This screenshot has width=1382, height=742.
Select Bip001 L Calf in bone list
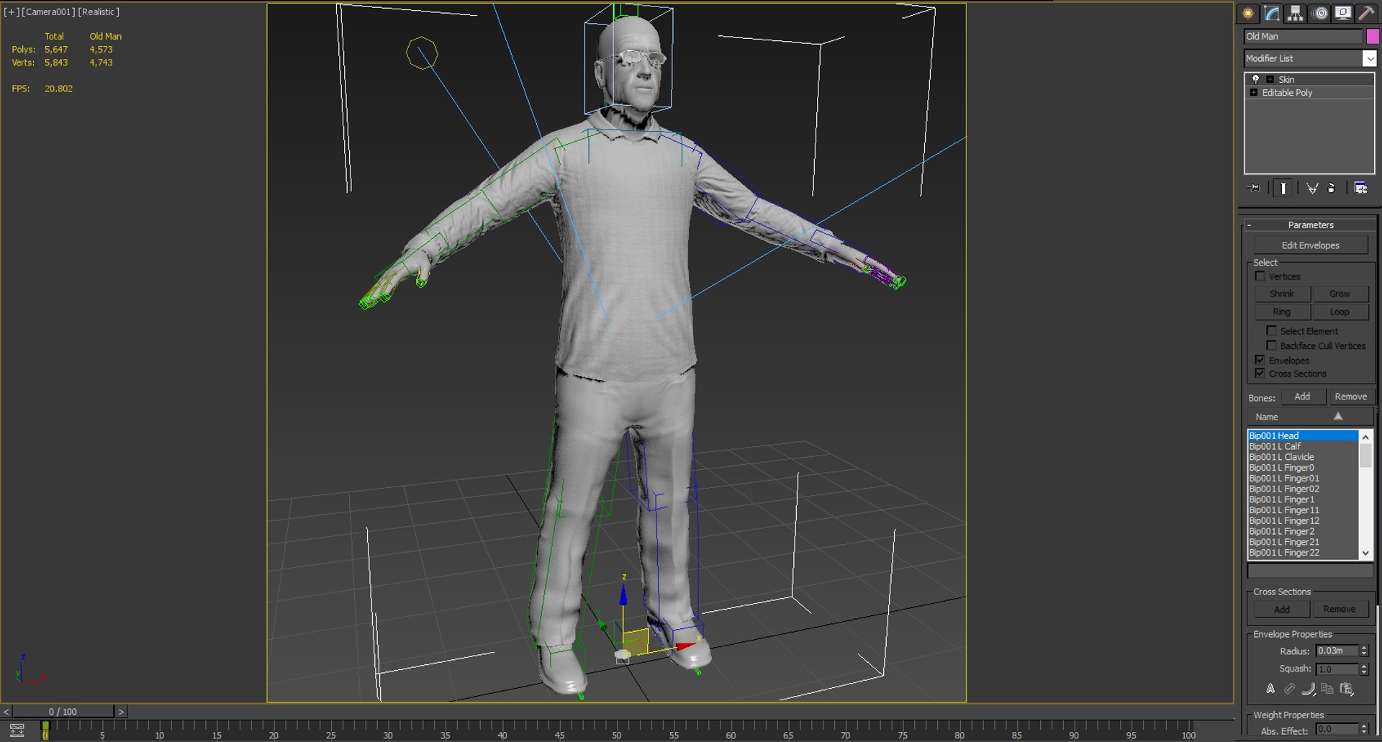[1302, 446]
